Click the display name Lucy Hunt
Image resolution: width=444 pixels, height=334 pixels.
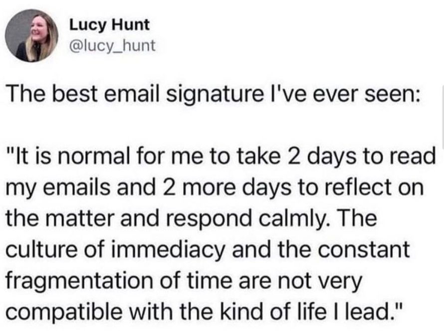(x=109, y=24)
